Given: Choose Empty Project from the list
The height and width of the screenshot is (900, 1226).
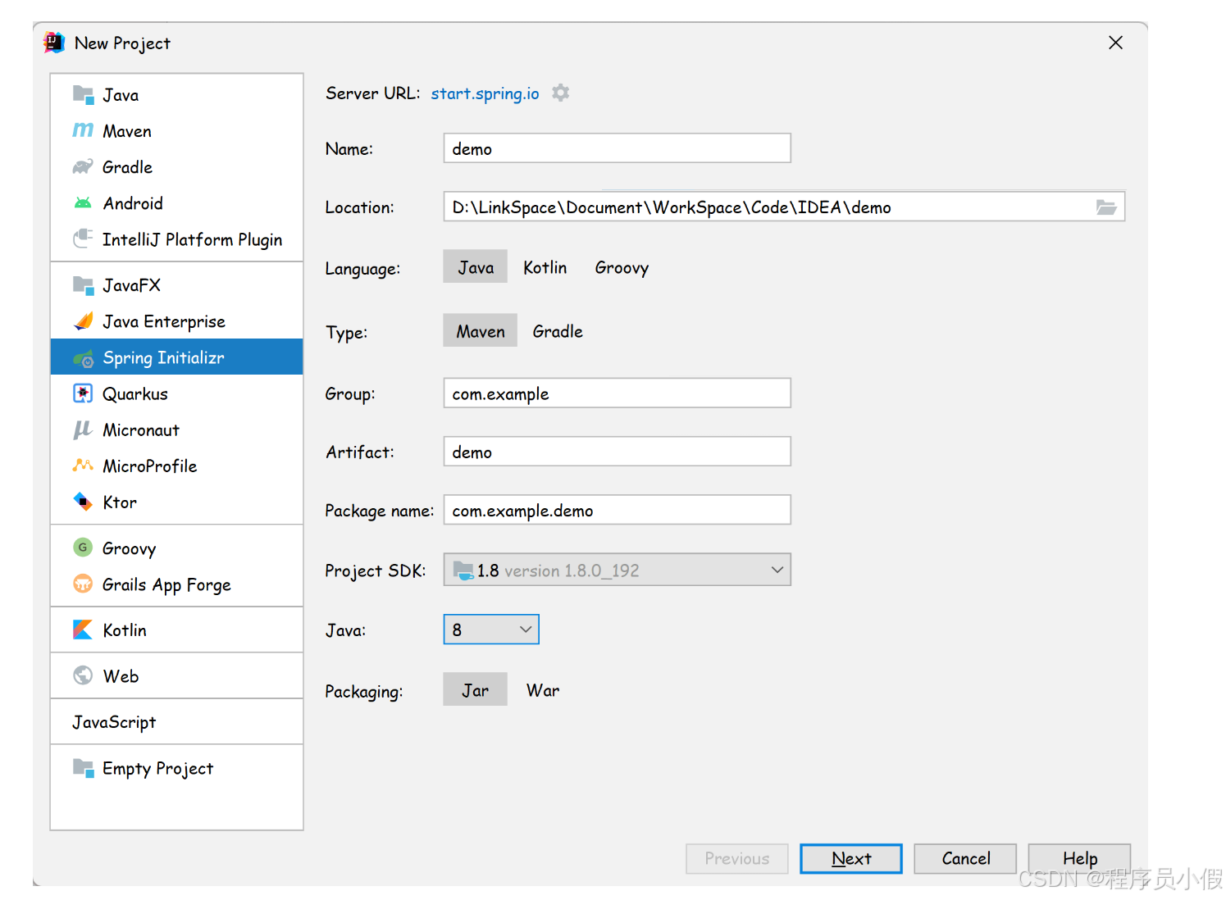Looking at the screenshot, I should pyautogui.click(x=157, y=769).
